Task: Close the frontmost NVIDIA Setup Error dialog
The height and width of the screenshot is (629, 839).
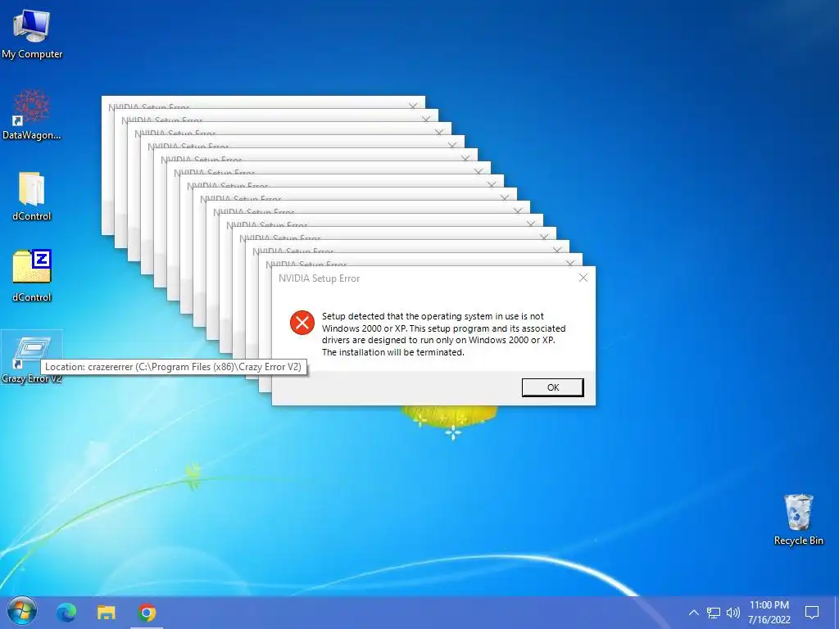Action: [583, 278]
